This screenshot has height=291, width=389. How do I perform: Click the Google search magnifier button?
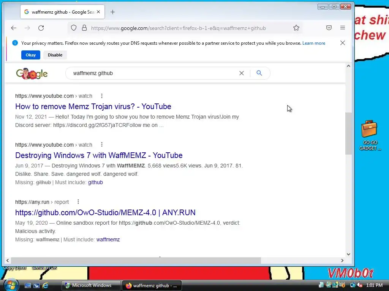pyautogui.click(x=259, y=73)
